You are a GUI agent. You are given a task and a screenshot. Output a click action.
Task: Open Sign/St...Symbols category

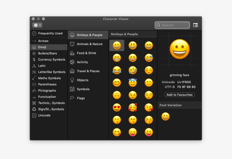tap(49, 109)
